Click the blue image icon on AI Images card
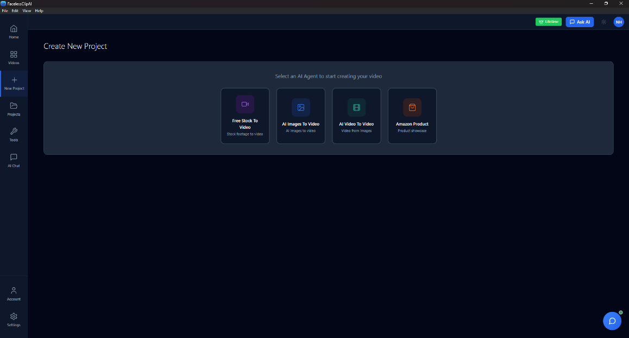This screenshot has height=338, width=629. [x=301, y=107]
